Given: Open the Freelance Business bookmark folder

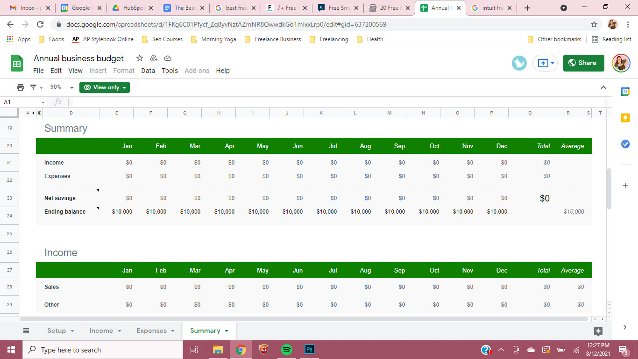Looking at the screenshot, I should tap(273, 39).
